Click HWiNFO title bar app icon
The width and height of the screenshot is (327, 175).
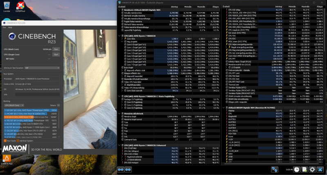pos(119,3)
